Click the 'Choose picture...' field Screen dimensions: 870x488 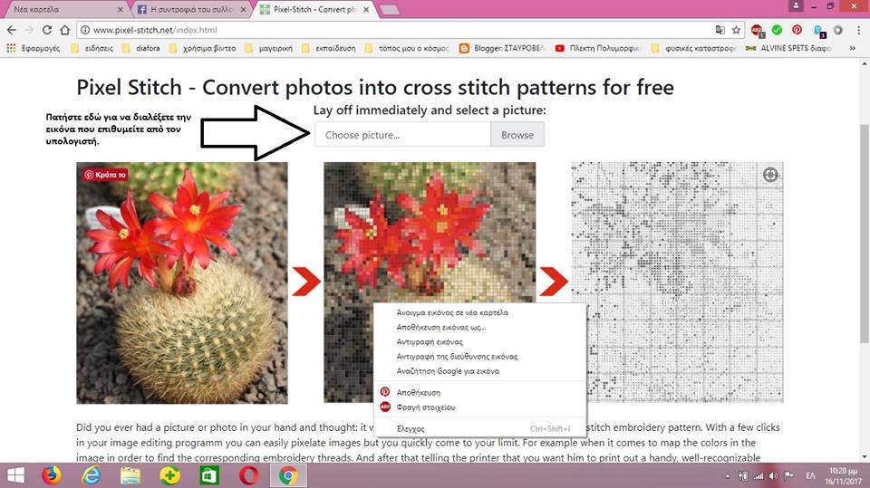[x=402, y=135]
